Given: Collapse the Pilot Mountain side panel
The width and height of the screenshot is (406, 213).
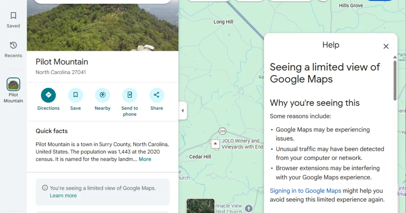Looking at the screenshot, I should [183, 111].
